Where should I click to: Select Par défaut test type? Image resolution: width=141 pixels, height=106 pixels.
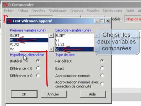[x=102, y=61]
